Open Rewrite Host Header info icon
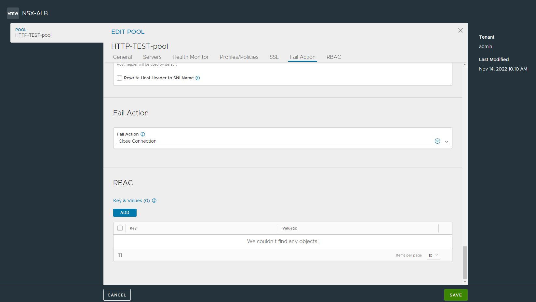This screenshot has height=302, width=536. tap(198, 78)
